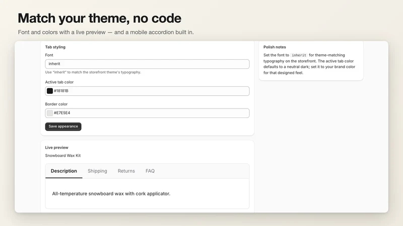This screenshot has height=226, width=403.
Task: Switch to the Shipping tab
Action: 97,171
